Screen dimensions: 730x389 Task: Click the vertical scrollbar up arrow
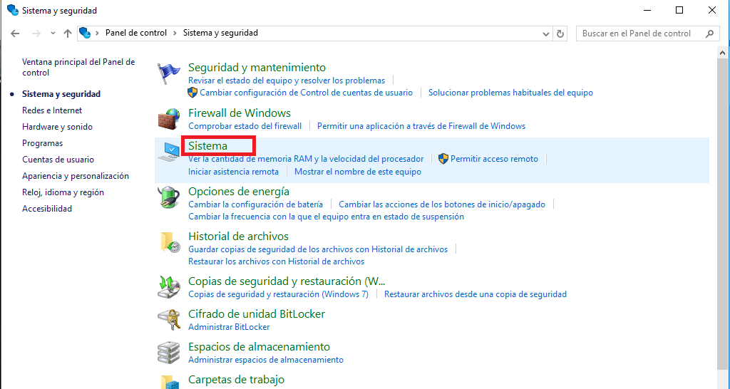pos(723,53)
